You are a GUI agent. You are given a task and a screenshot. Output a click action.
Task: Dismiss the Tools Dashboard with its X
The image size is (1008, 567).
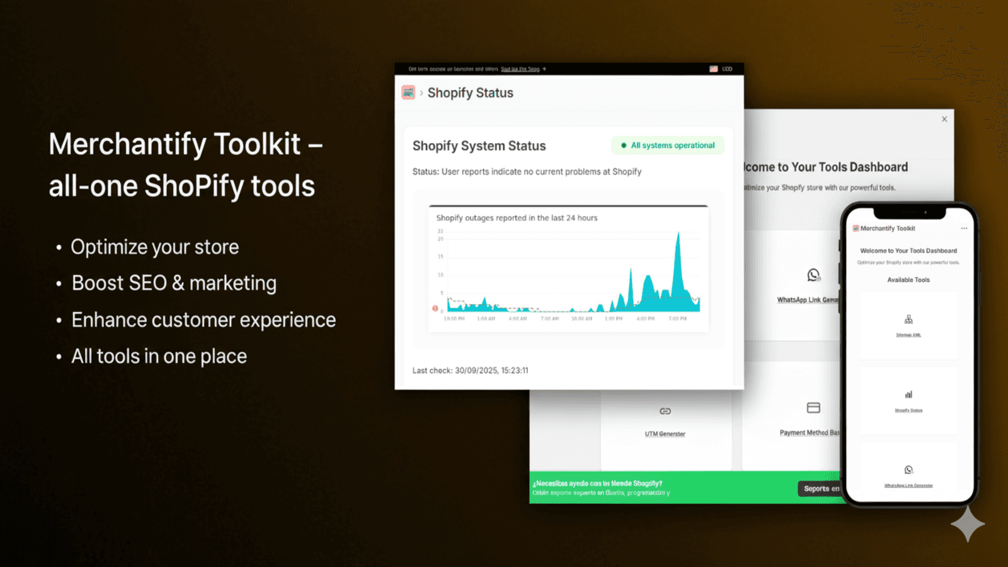pyautogui.click(x=944, y=118)
